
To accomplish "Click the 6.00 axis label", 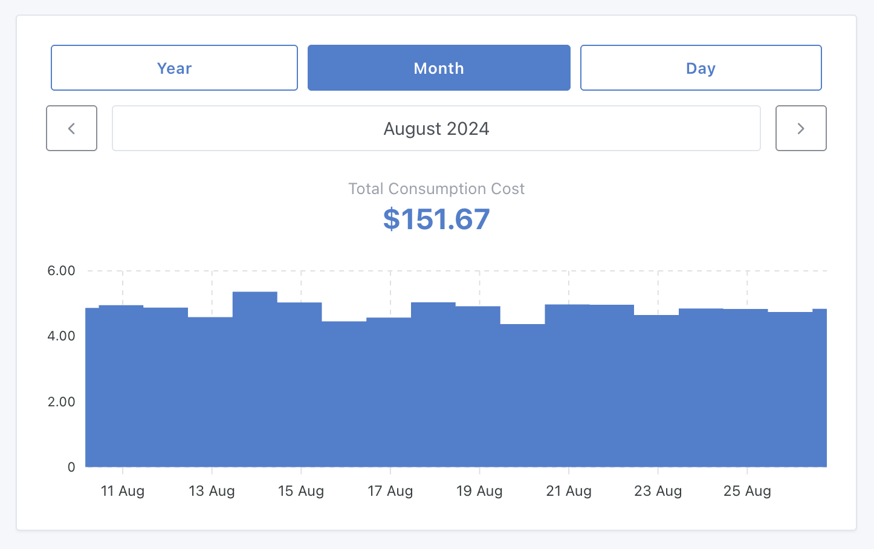I will (61, 270).
